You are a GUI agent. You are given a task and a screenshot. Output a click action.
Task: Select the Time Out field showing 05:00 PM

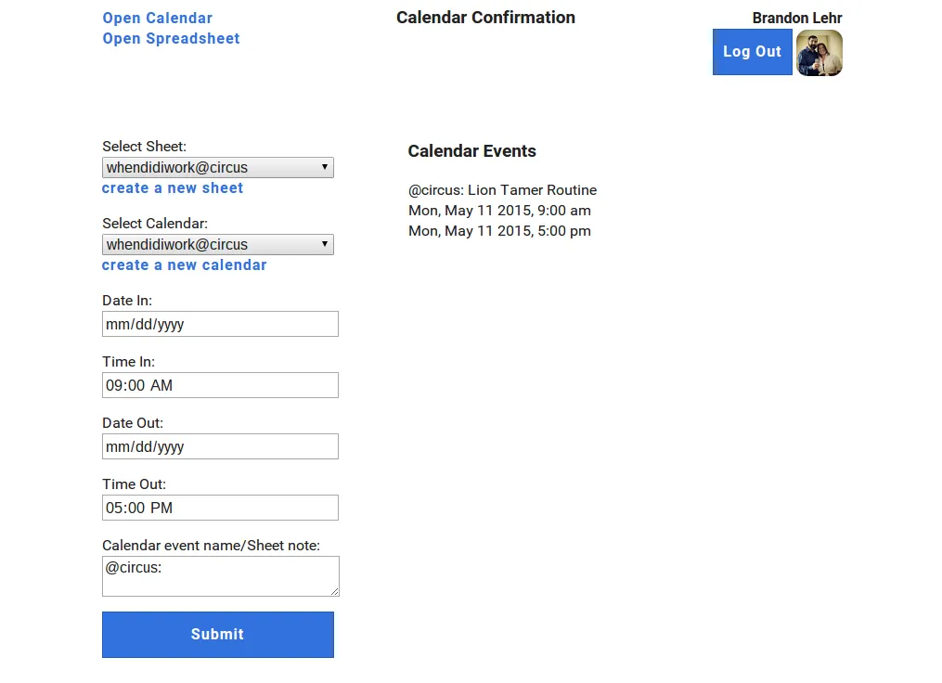220,508
